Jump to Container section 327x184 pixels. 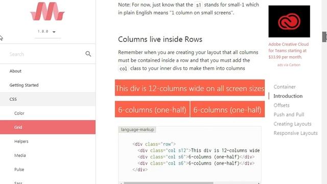click(x=285, y=87)
